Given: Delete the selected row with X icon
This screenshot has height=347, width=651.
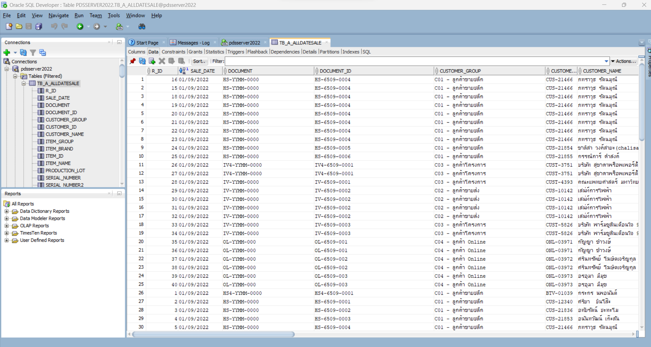Looking at the screenshot, I should coord(162,61).
